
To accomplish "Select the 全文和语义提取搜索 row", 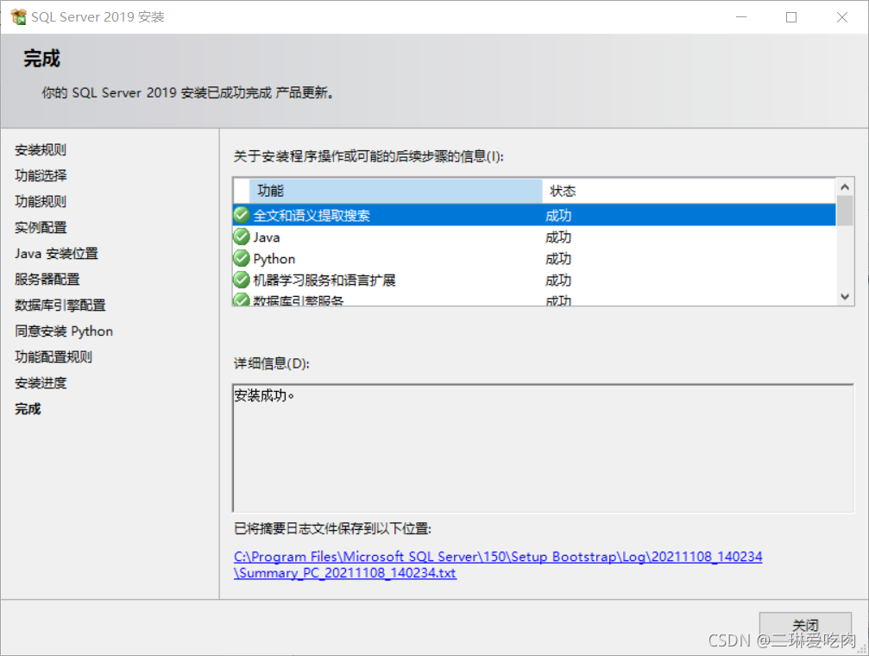I will [x=534, y=215].
